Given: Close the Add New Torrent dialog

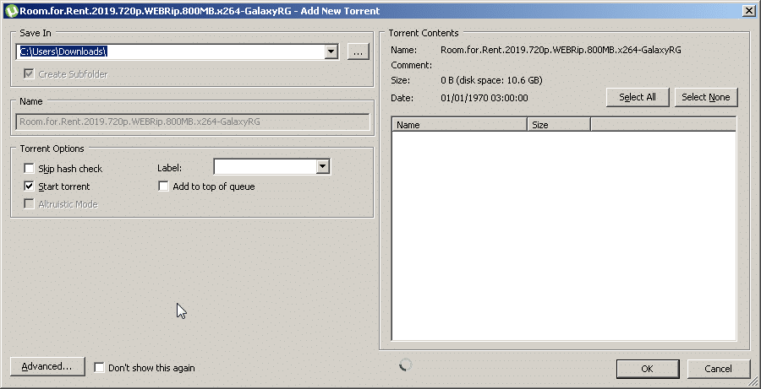Looking at the screenshot, I should [748, 11].
